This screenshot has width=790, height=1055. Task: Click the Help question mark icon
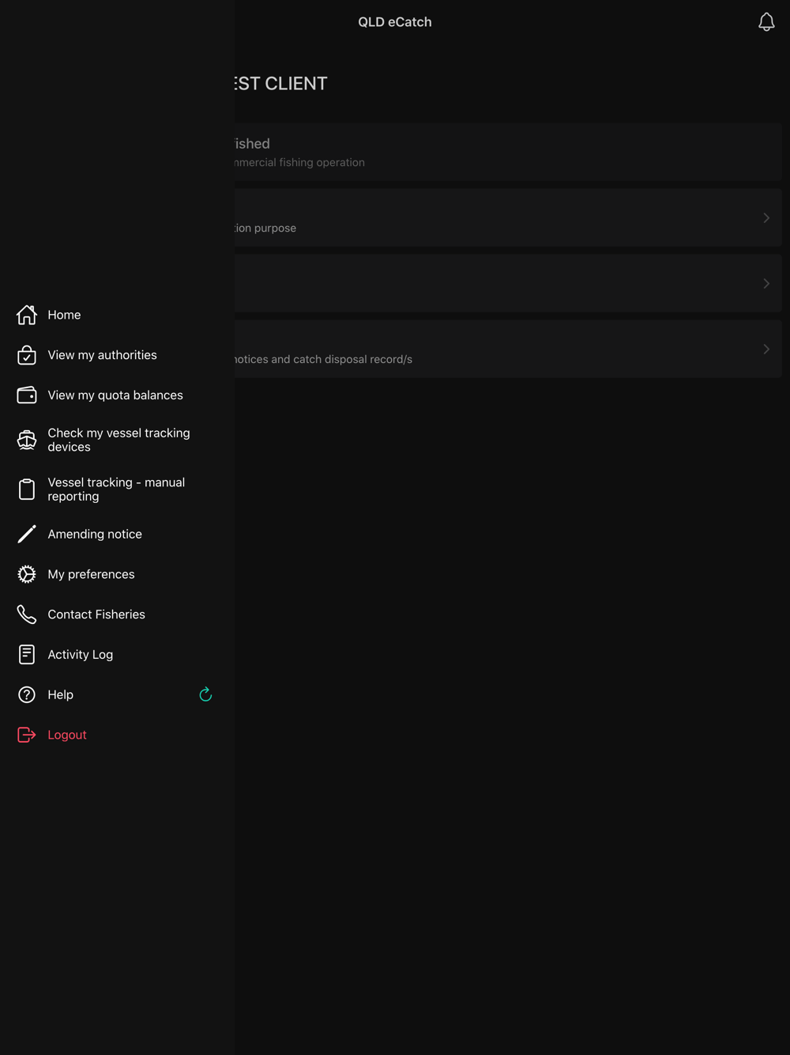27,694
